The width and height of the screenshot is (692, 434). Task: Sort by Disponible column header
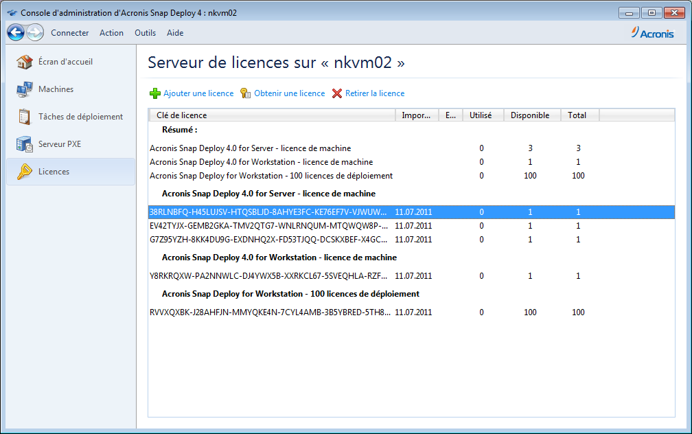529,115
